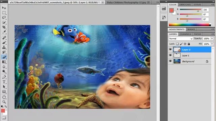Viewport: 216px width, 121px height.
Task: Reset default foreground and background colors
Action: (2, 107)
